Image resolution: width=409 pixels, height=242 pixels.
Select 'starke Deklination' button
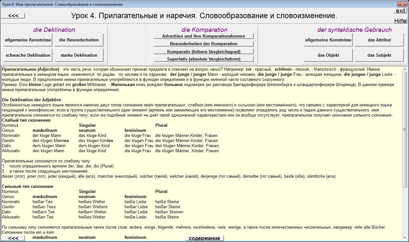(79, 55)
